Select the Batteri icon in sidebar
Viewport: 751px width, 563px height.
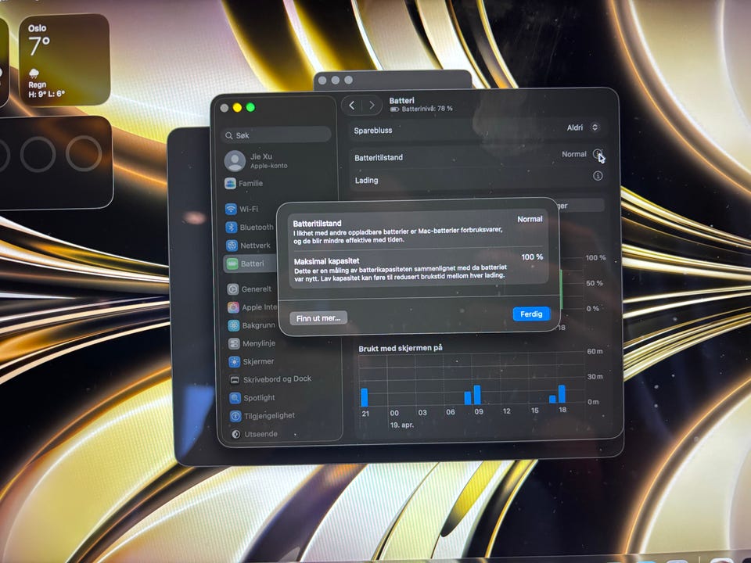(x=232, y=264)
